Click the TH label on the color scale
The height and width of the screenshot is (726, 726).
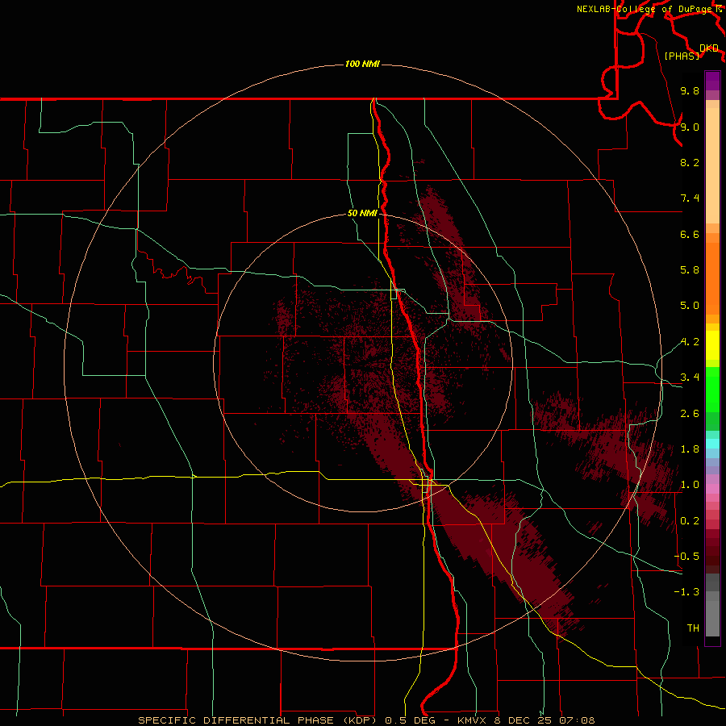click(x=693, y=628)
